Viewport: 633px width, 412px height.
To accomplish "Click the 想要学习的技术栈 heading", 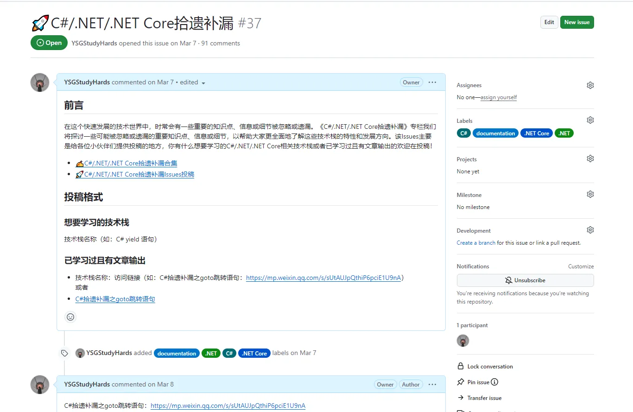I will 96,222.
